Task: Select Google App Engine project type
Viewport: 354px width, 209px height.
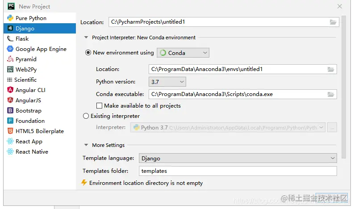Action: point(40,49)
